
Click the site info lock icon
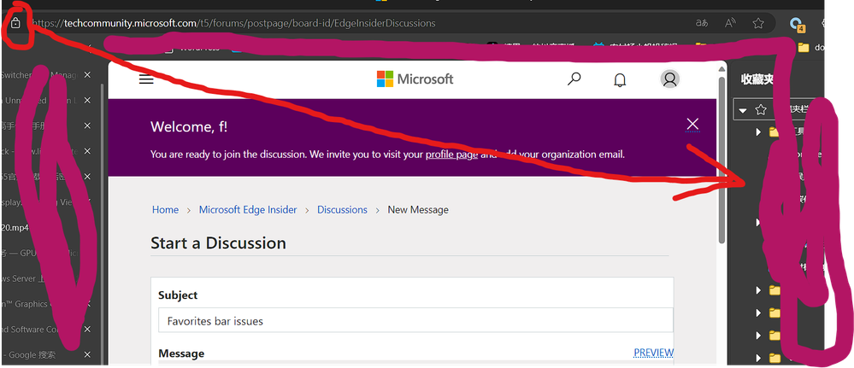15,23
